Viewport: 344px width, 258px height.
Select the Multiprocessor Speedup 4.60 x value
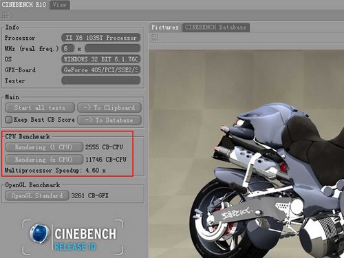pos(96,171)
